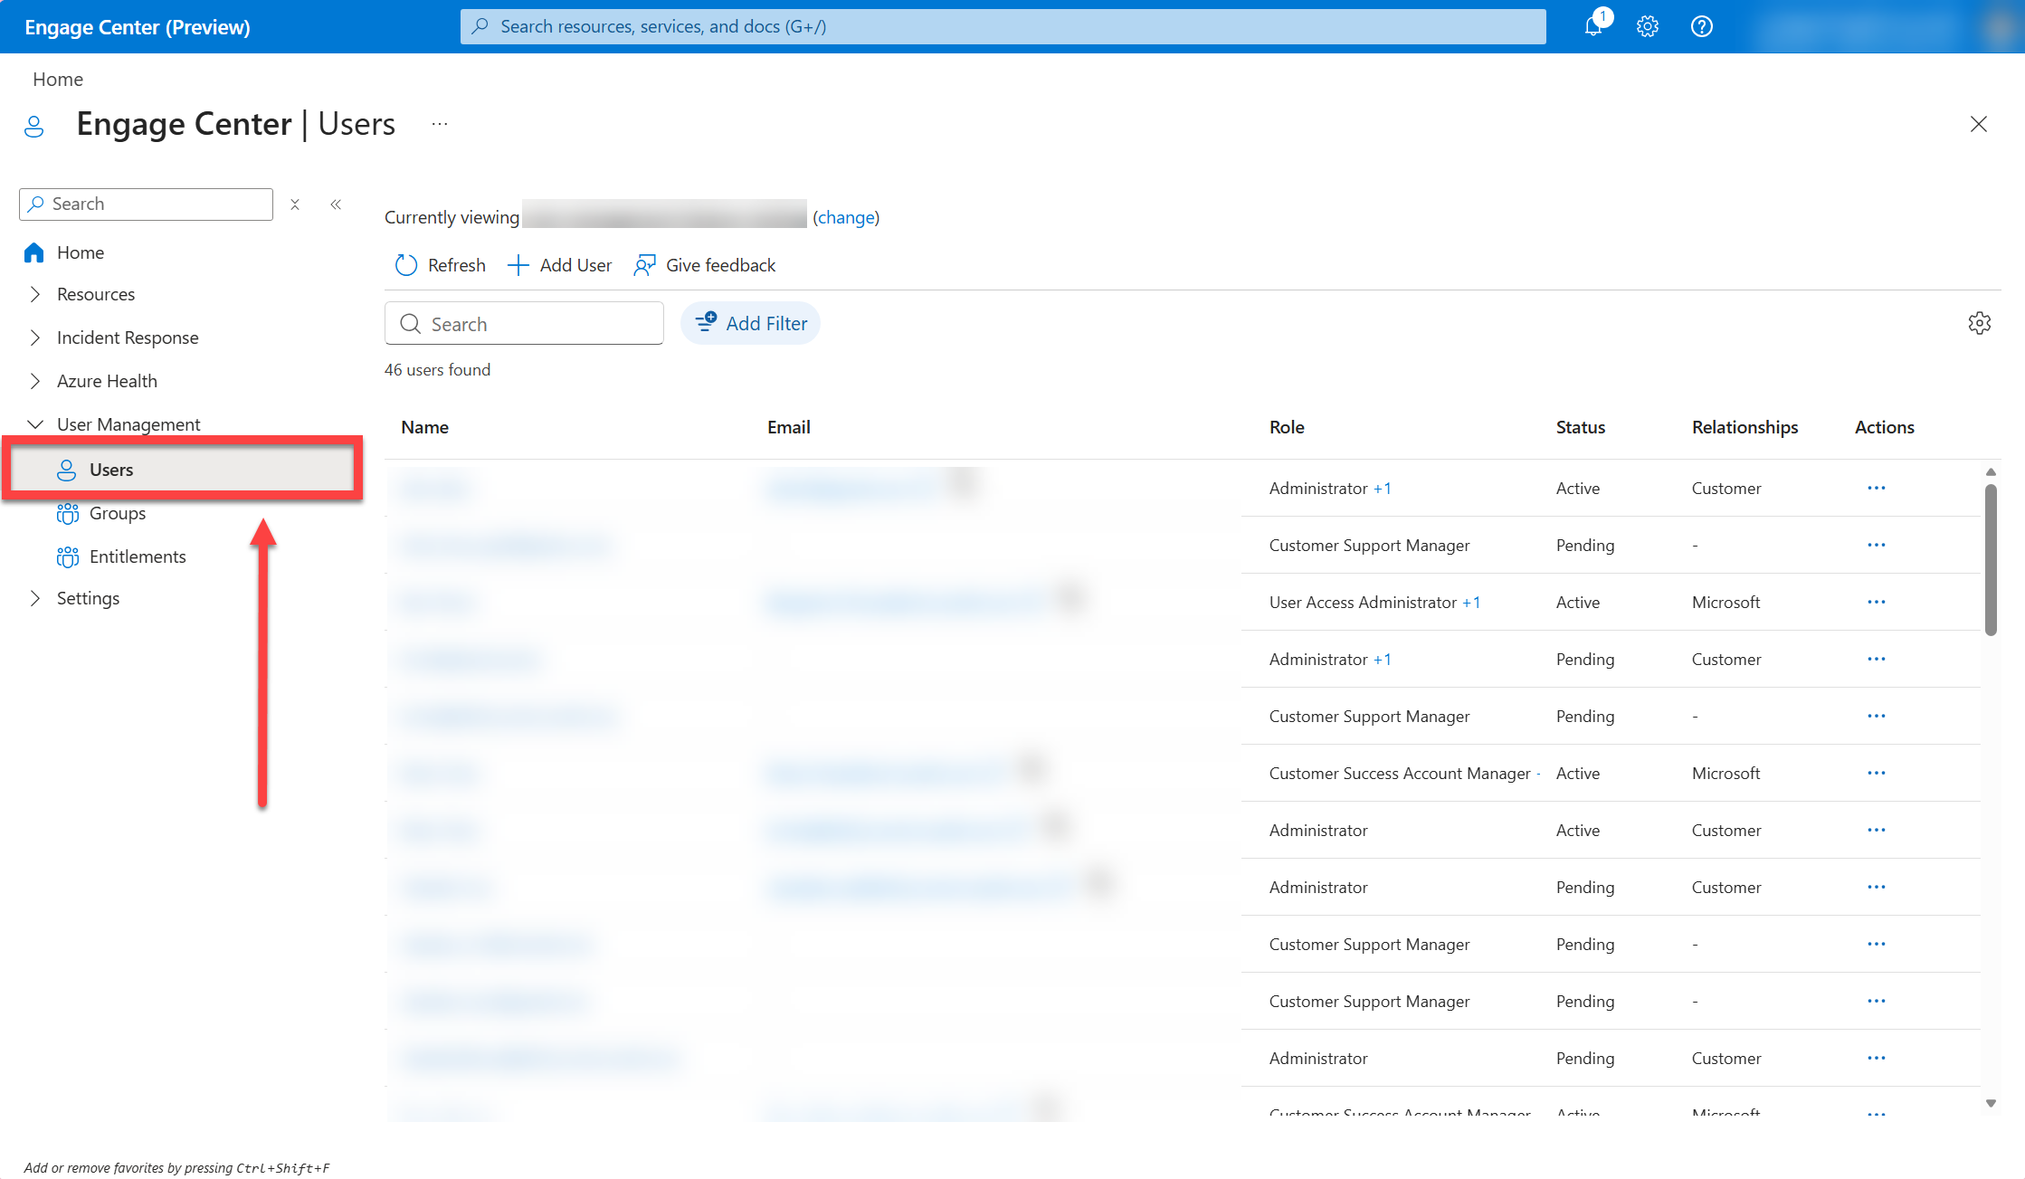Image resolution: width=2025 pixels, height=1179 pixels.
Task: Focus the top resource search bar
Action: [x=1003, y=26]
